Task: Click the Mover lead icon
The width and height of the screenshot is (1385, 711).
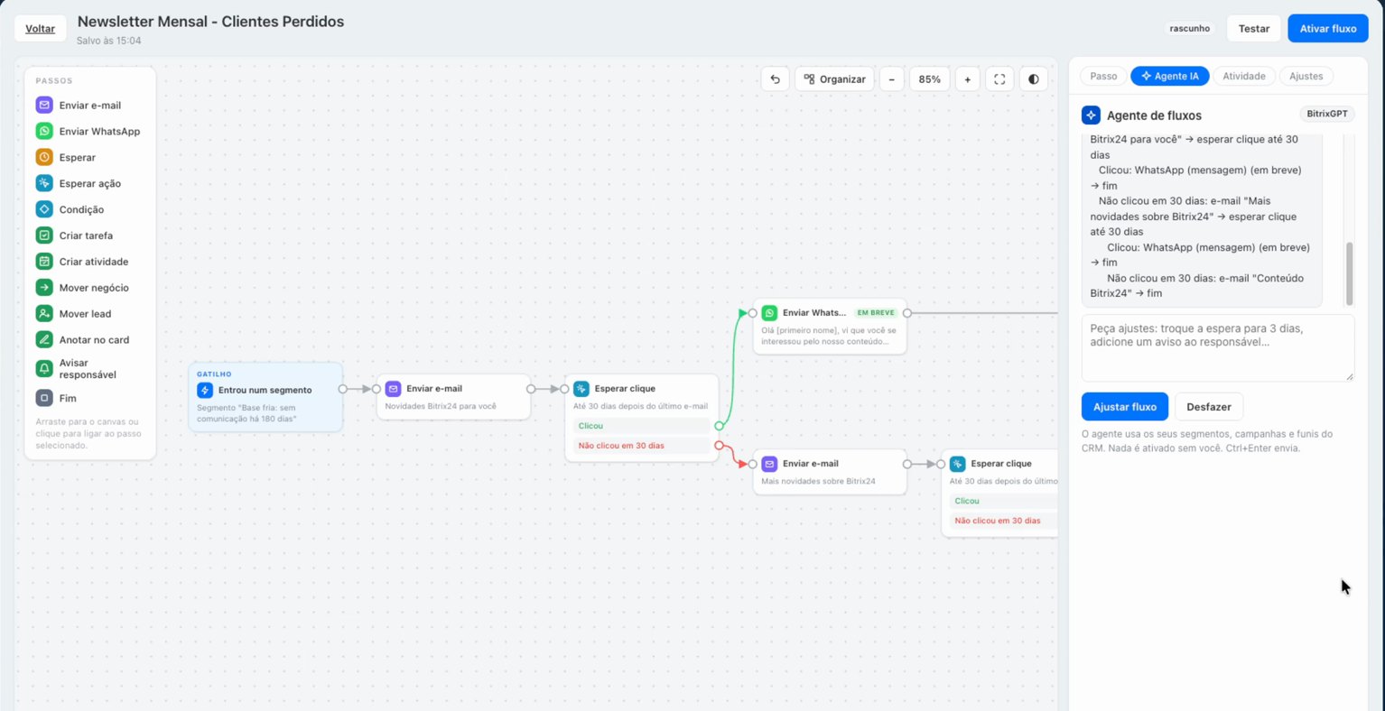Action: 44,314
